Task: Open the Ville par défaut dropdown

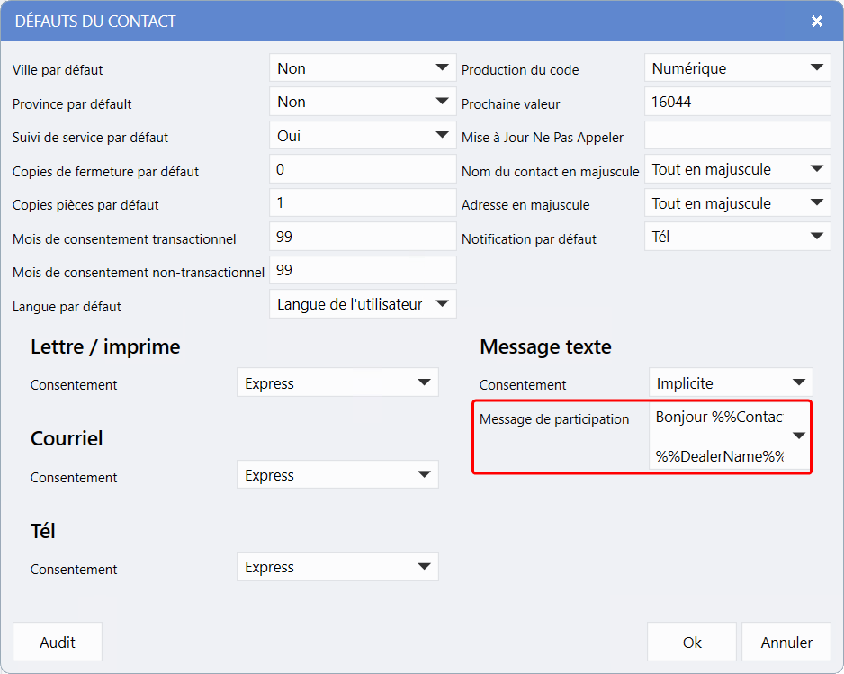Action: [x=363, y=68]
